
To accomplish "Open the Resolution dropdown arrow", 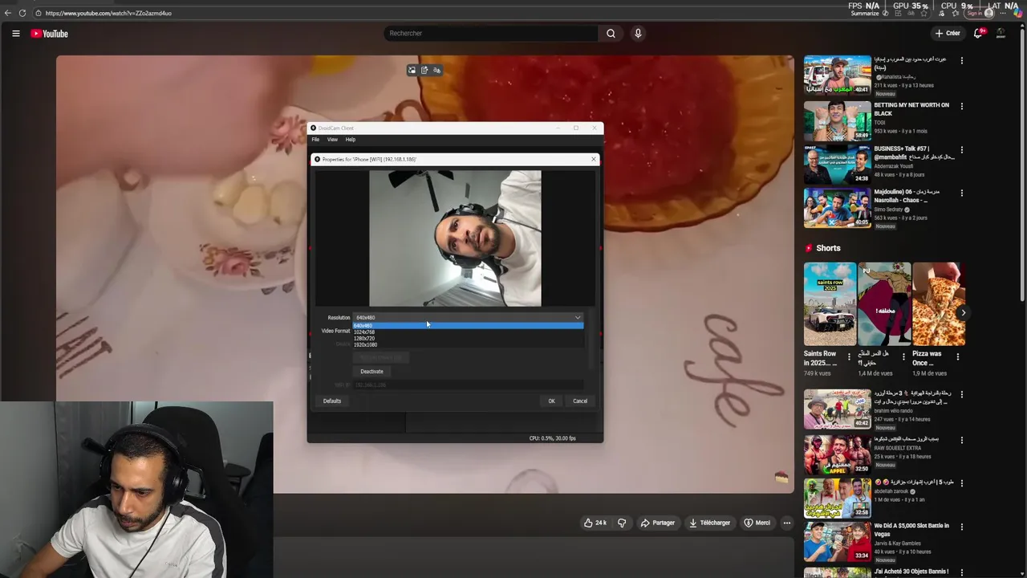I will pos(577,318).
